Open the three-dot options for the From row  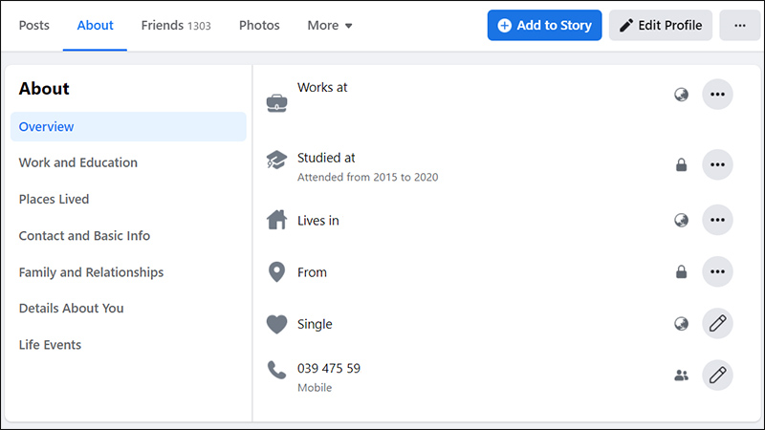(x=717, y=271)
